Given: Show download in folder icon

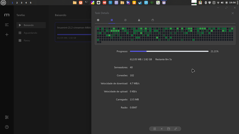Looking at the screenshot, I should (168, 129).
